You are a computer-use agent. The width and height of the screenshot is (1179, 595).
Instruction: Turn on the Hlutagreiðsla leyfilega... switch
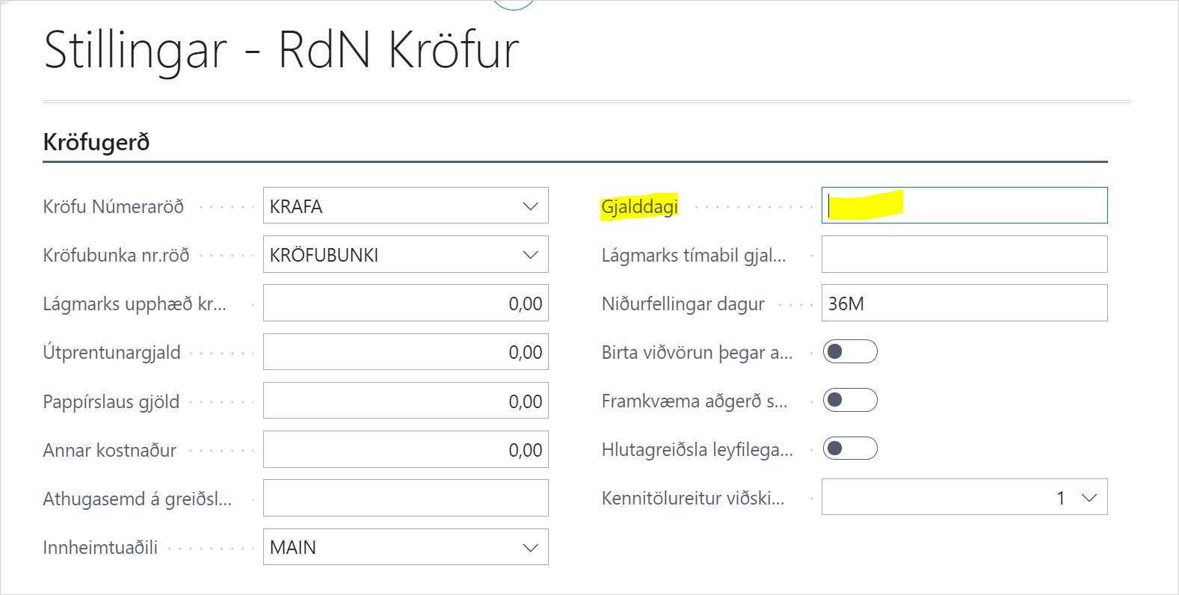tap(850, 448)
